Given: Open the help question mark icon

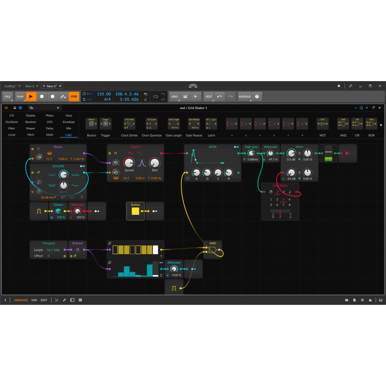Looking at the screenshot, I should [x=257, y=96].
